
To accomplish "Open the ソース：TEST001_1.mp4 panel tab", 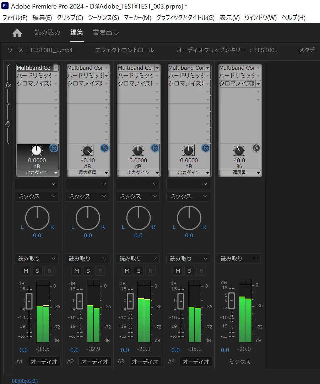I will [40, 50].
